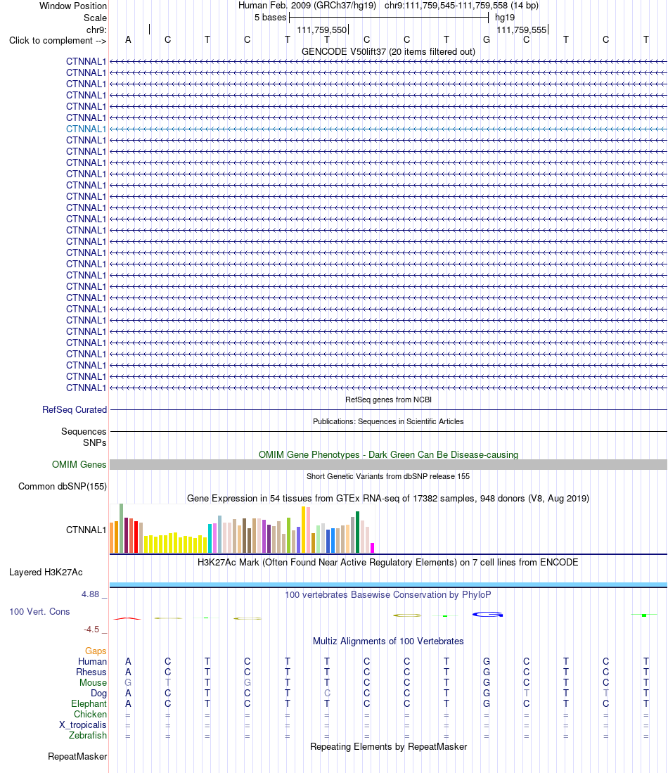
Task: Click the 'Click to complement -->' label
Action: tap(58, 40)
